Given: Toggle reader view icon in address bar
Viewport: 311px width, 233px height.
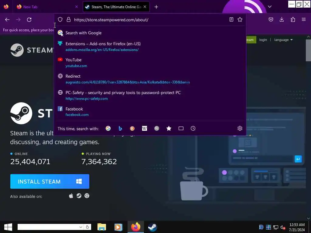Looking at the screenshot, I should coord(231,19).
